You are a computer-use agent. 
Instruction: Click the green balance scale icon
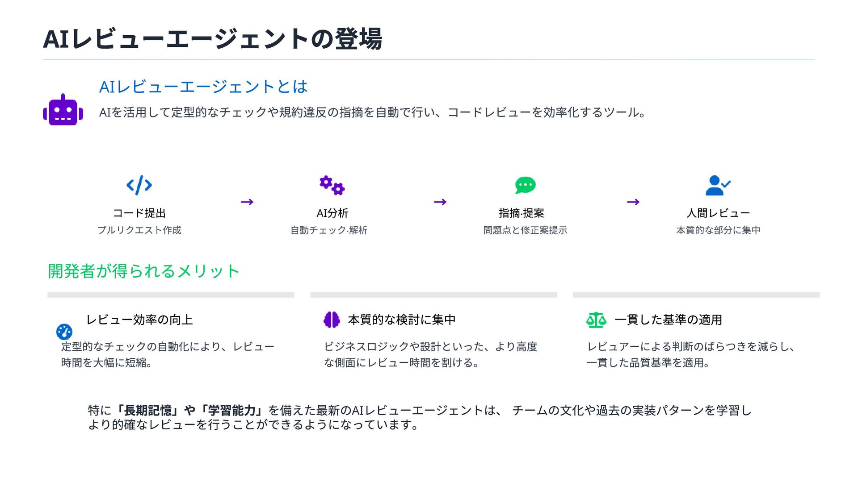click(x=596, y=320)
